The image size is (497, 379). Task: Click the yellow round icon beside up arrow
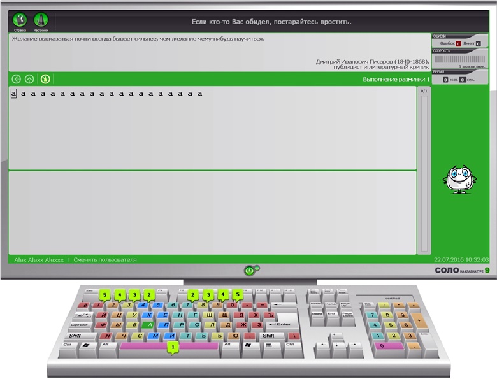click(45, 79)
